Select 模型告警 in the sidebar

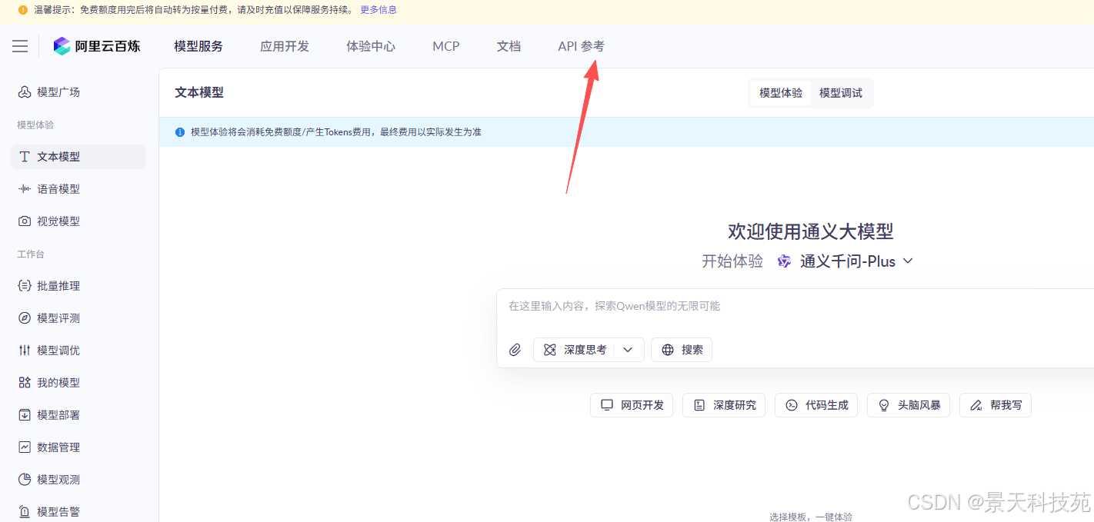point(78,512)
